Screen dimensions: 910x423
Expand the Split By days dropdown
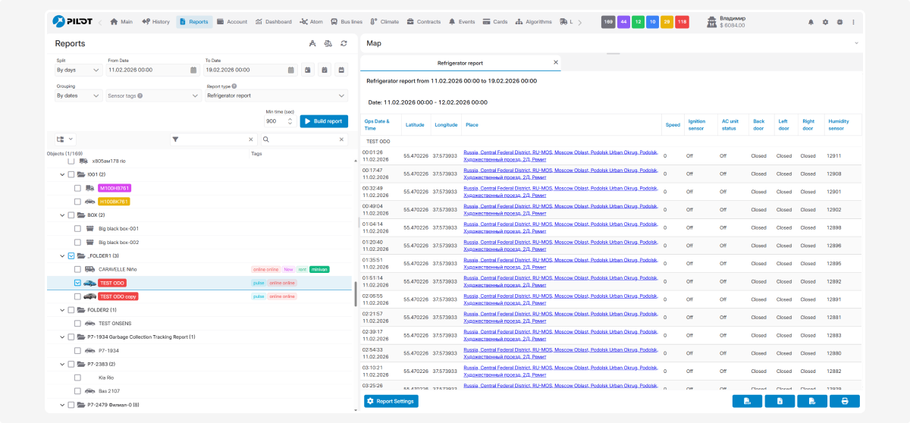78,70
